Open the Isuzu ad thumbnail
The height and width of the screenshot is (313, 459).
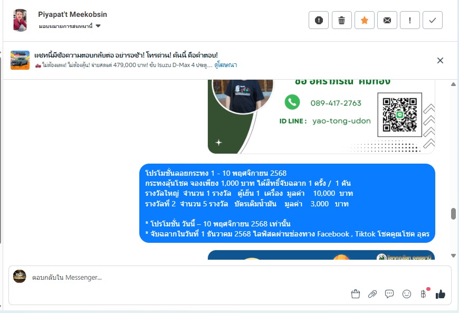click(x=20, y=60)
